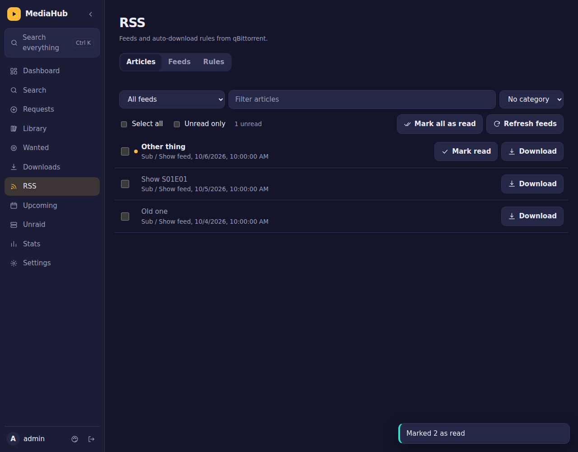Open the Wanted target icon
Screen dimensions: 578x452
click(x=14, y=148)
